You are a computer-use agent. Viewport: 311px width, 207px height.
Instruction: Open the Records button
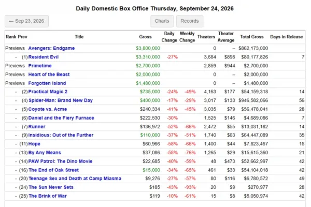point(190,21)
